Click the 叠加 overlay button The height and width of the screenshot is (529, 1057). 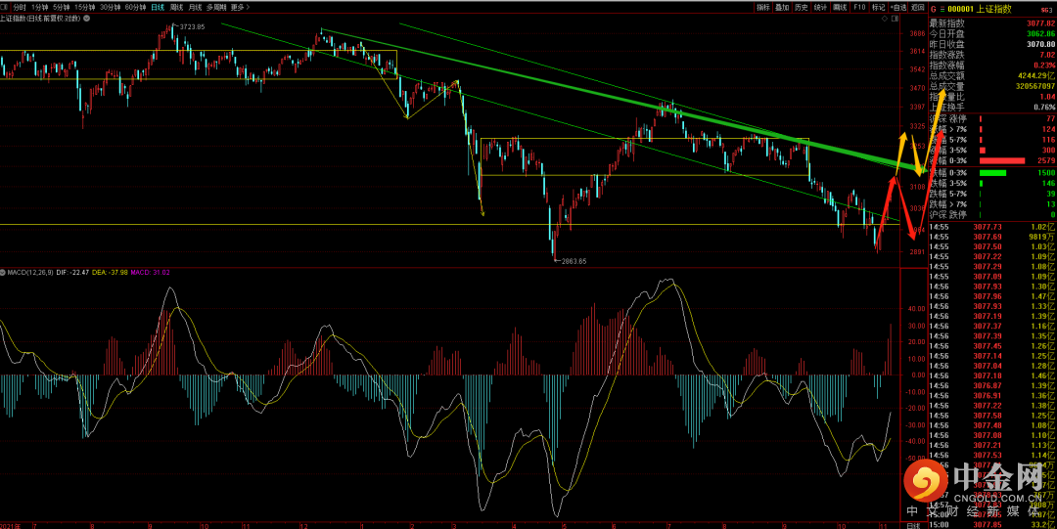tap(782, 6)
